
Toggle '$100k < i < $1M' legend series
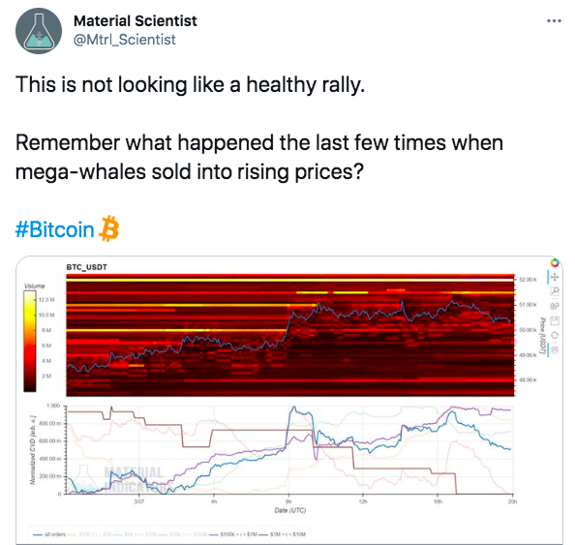[x=233, y=534]
